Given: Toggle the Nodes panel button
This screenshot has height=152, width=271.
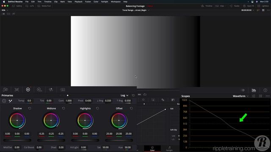Looking at the screenshot, I should tap(234, 6).
